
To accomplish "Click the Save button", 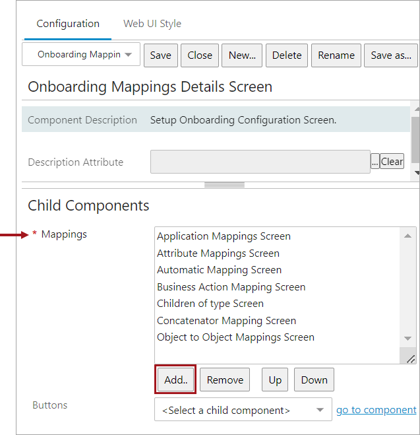I will (x=161, y=55).
